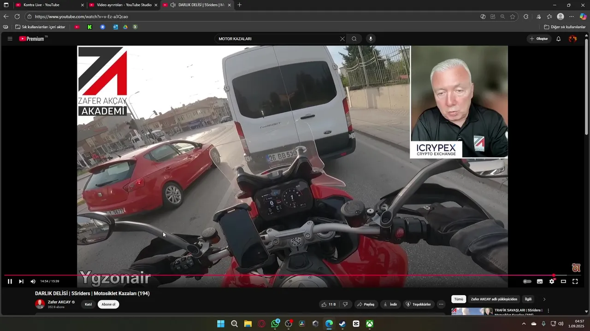The width and height of the screenshot is (590, 331).
Task: Open taskbar volume control
Action: (561, 324)
